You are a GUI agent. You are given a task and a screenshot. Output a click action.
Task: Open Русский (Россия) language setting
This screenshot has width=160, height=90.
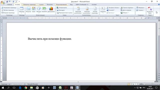pos(32,84)
